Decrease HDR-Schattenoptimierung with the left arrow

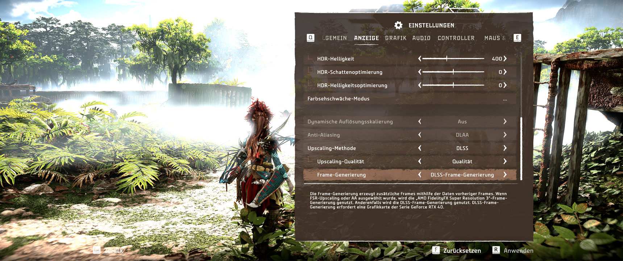tap(420, 72)
